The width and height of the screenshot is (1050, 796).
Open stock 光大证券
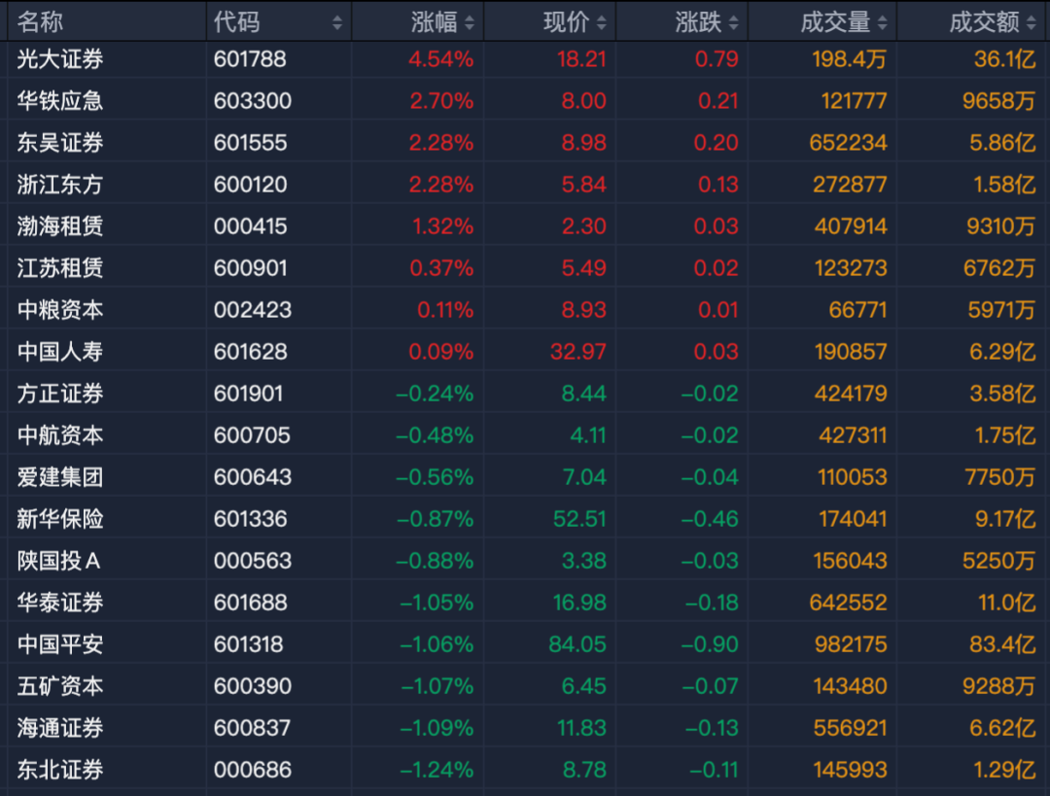pyautogui.click(x=60, y=59)
